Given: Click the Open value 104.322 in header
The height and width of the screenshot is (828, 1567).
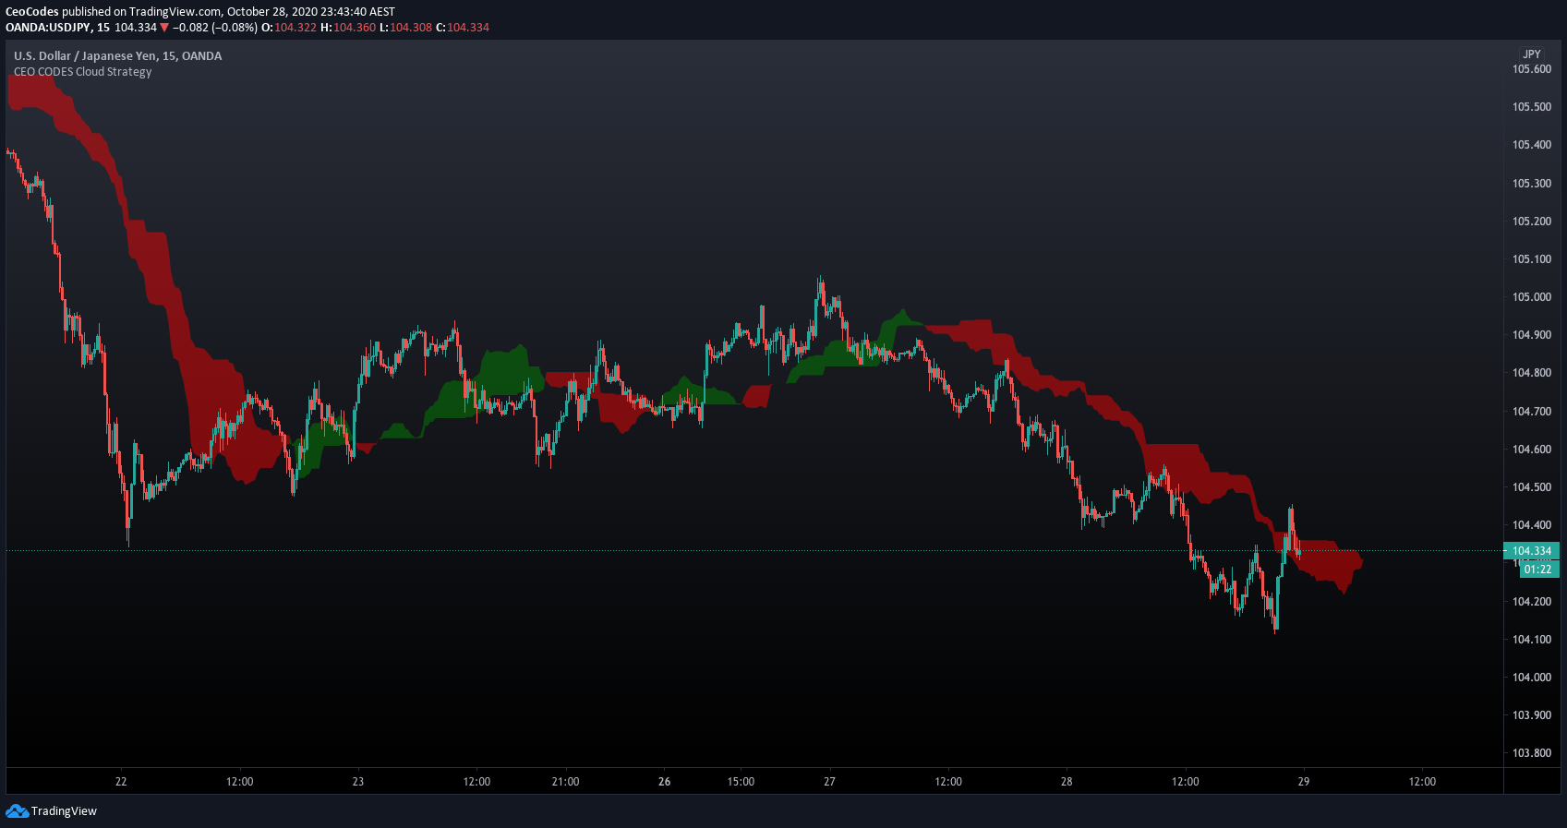Looking at the screenshot, I should 295,28.
